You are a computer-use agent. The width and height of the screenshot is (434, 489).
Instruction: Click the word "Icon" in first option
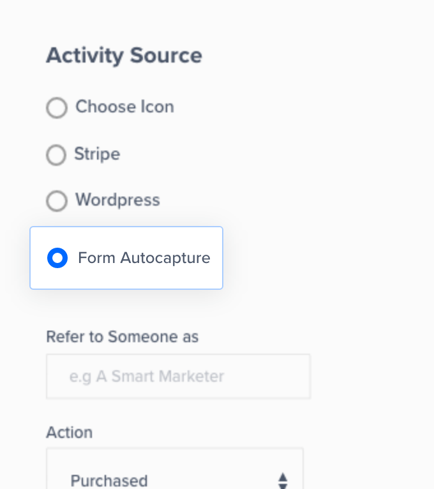click(x=158, y=107)
